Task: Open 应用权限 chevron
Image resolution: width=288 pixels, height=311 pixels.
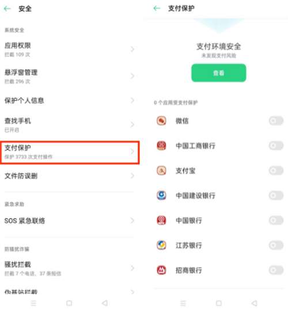Action: point(132,49)
